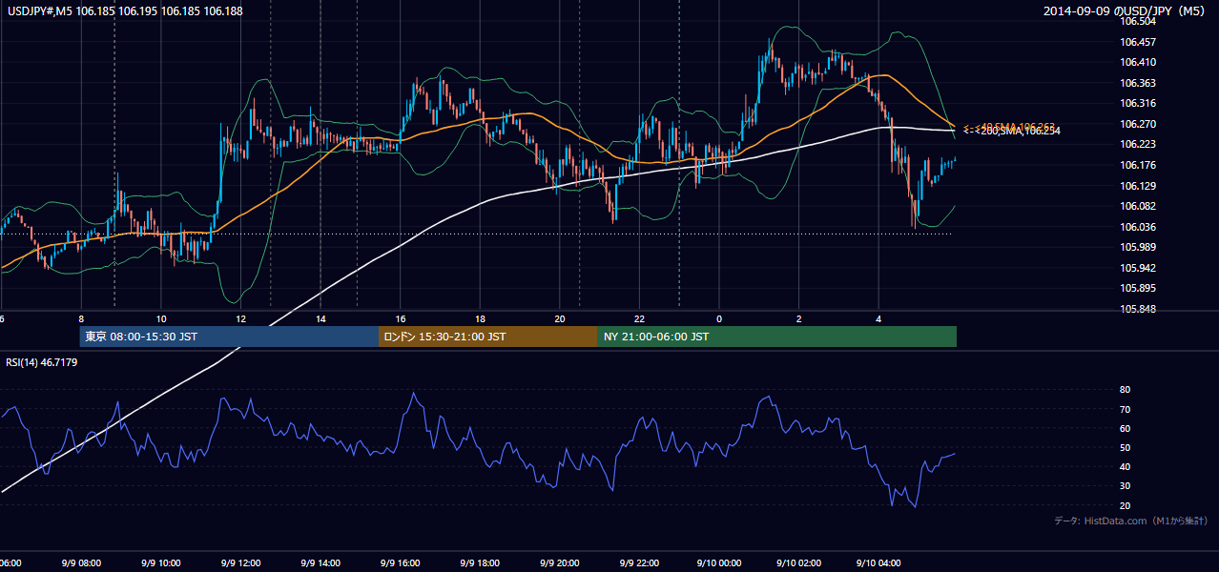Image resolution: width=1219 pixels, height=572 pixels.
Task: Click RSI scale label 80
Action: 1125,390
